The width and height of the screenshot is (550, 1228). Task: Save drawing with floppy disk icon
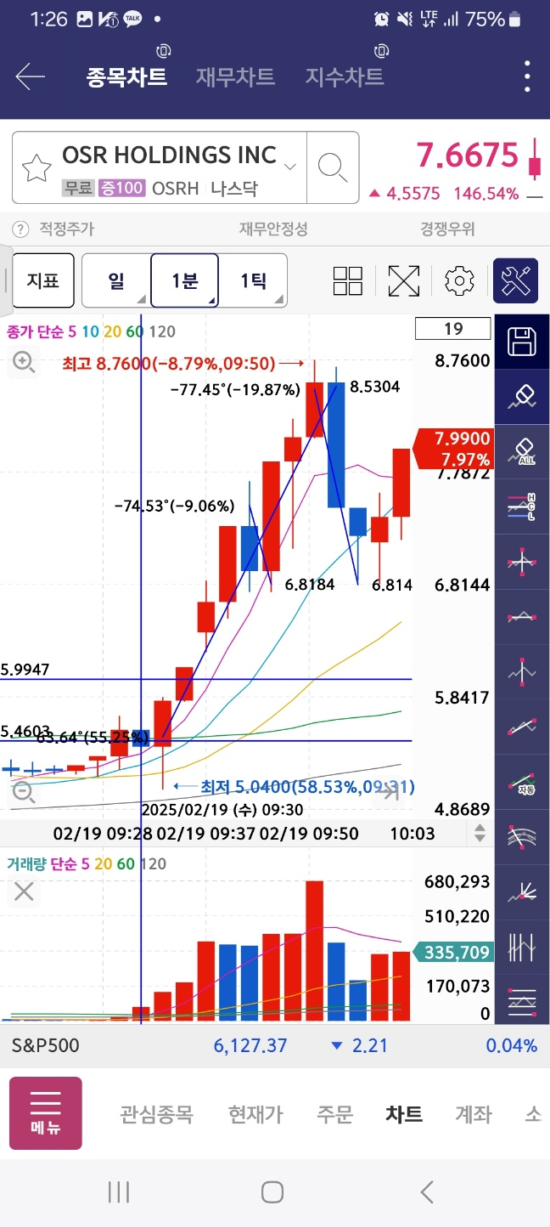click(521, 342)
